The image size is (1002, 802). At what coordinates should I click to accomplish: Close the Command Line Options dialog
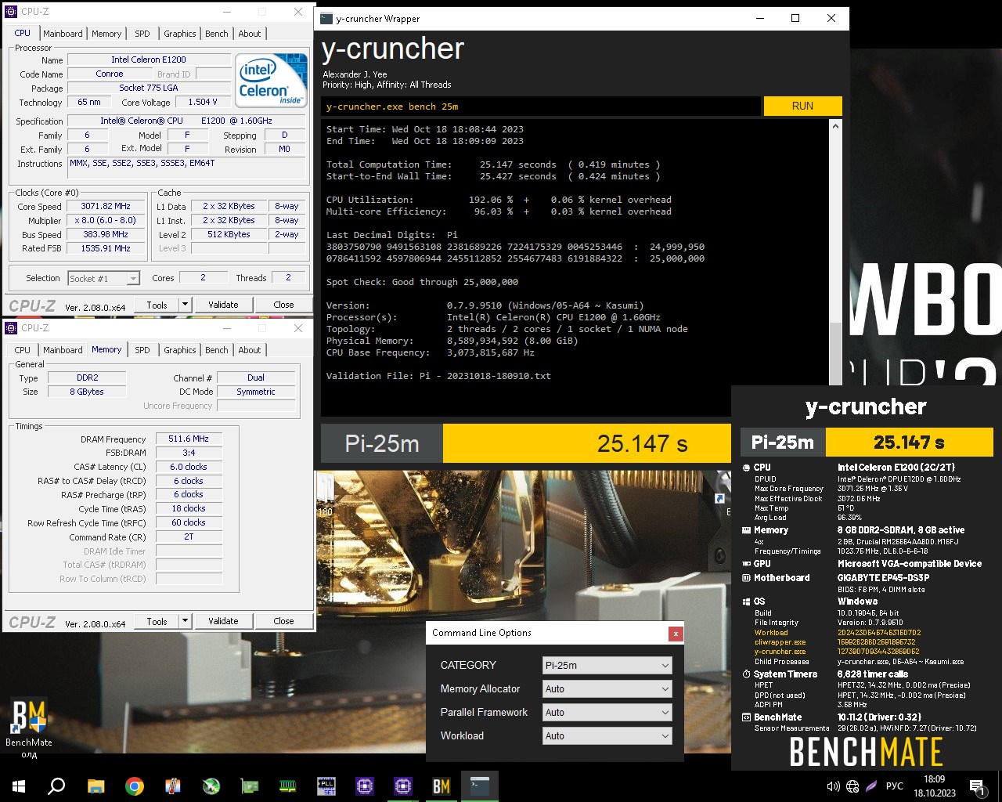[x=676, y=634]
